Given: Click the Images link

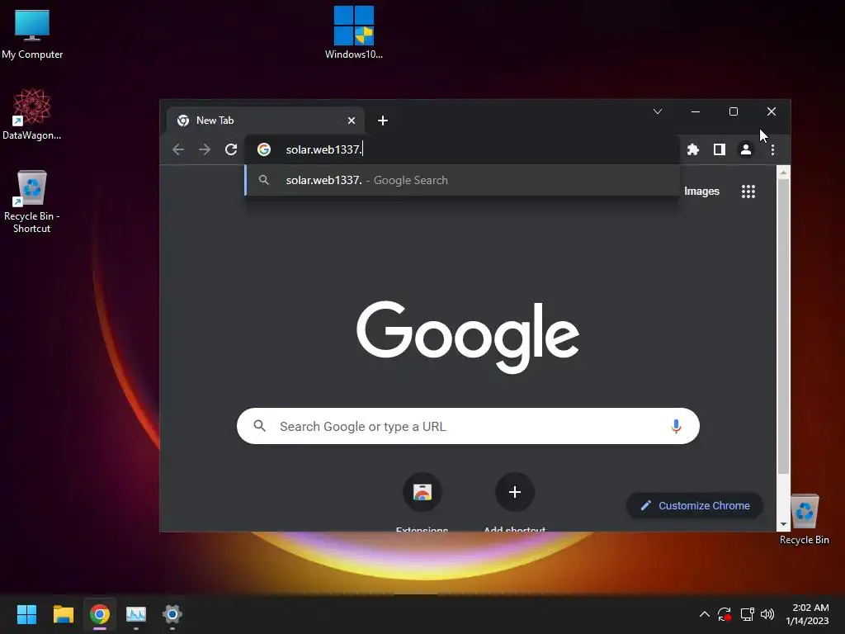Looking at the screenshot, I should coord(701,192).
